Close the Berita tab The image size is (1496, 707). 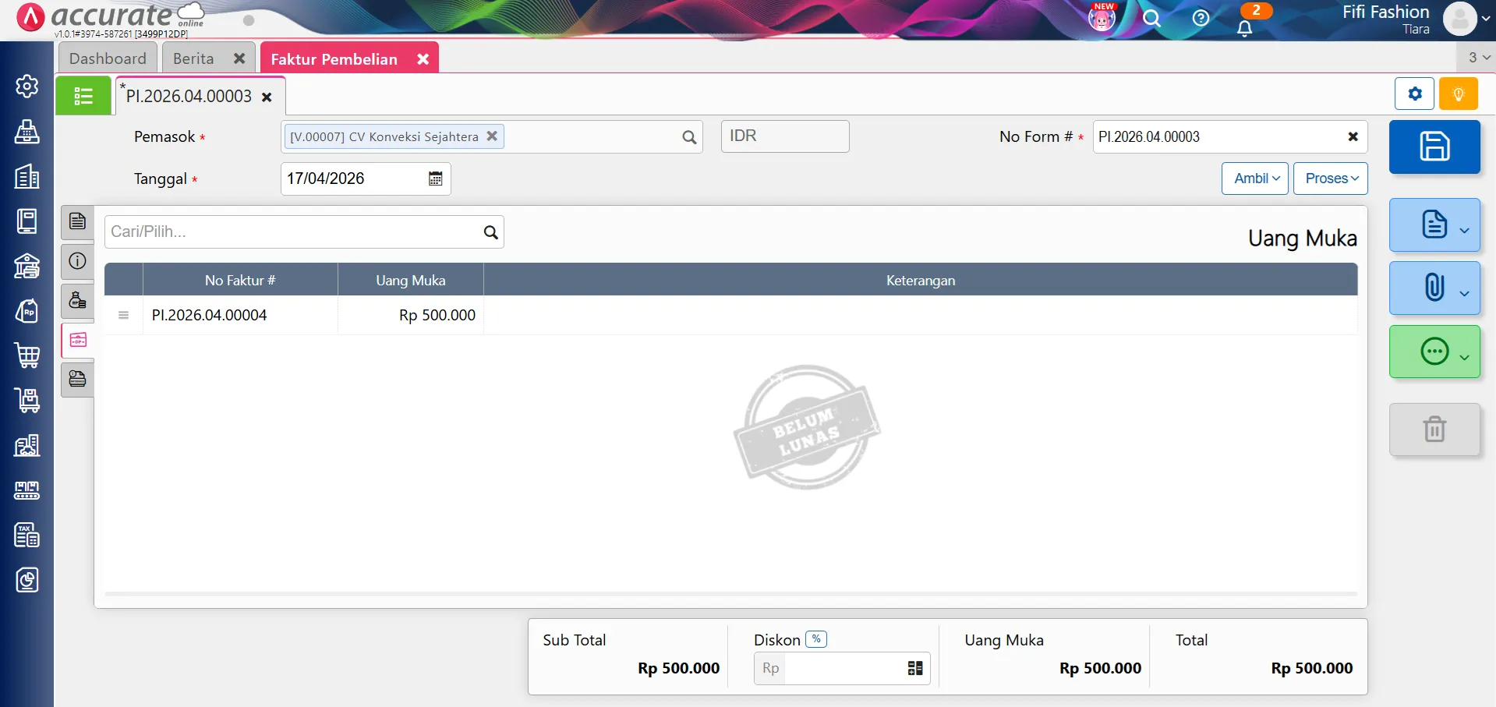239,58
